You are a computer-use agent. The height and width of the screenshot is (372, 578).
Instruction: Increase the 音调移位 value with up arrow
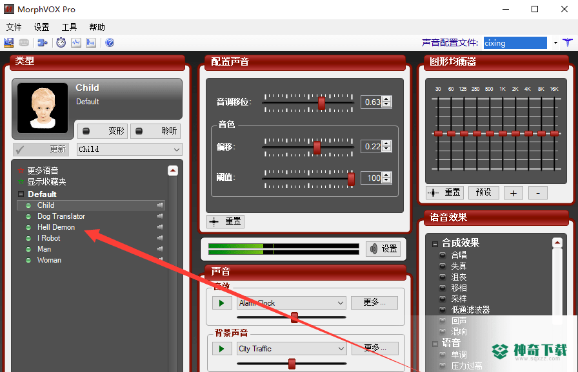click(x=386, y=99)
